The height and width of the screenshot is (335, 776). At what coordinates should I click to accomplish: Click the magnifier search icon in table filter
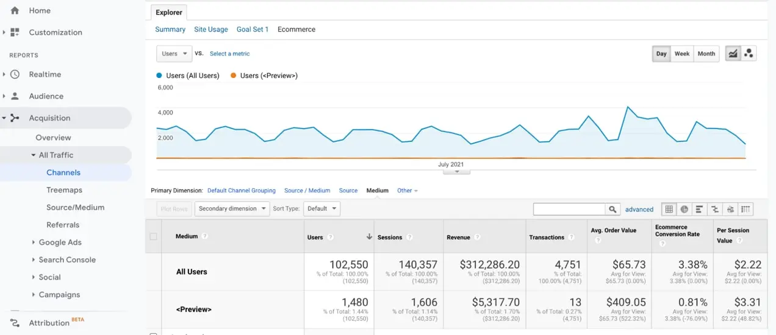tap(613, 209)
